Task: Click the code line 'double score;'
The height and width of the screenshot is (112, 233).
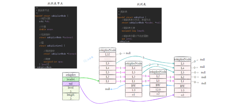Action: [x=46, y=29]
